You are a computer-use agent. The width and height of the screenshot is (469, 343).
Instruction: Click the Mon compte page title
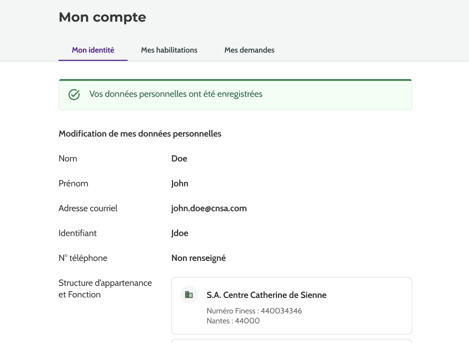[x=102, y=17]
